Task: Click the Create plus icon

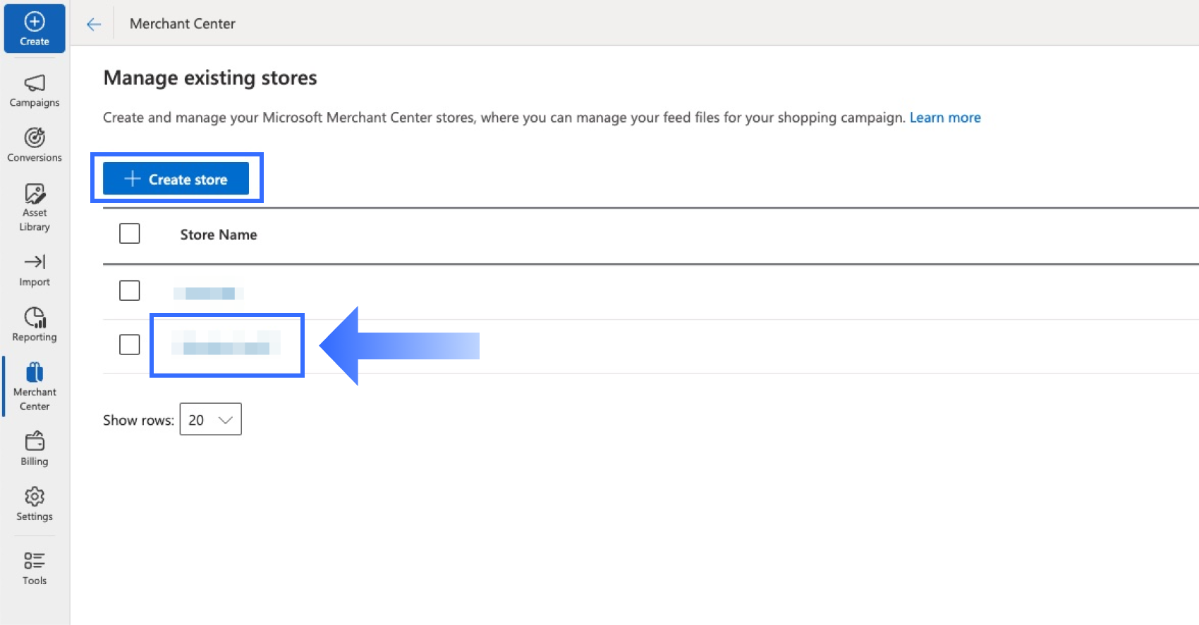Action: click(x=35, y=22)
